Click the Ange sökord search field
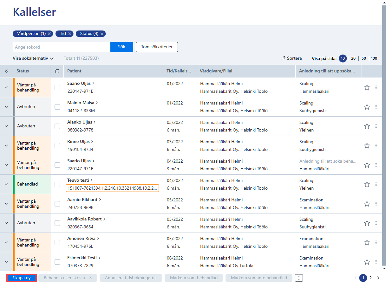The width and height of the screenshot is (386, 284). point(62,47)
